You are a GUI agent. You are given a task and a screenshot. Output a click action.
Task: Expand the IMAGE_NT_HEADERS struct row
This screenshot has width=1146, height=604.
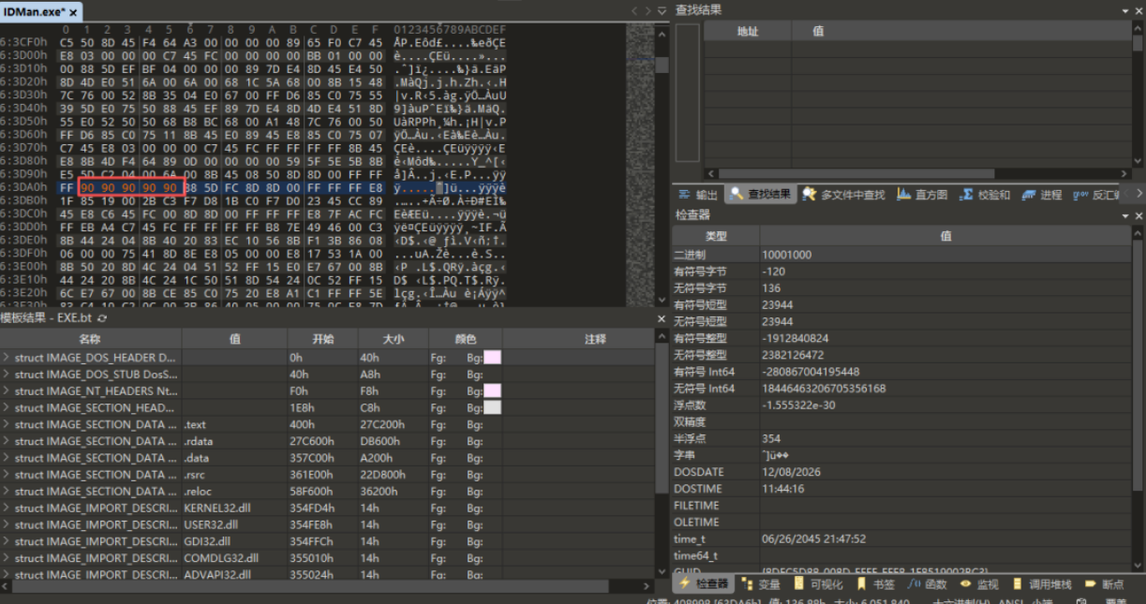tap(6, 390)
